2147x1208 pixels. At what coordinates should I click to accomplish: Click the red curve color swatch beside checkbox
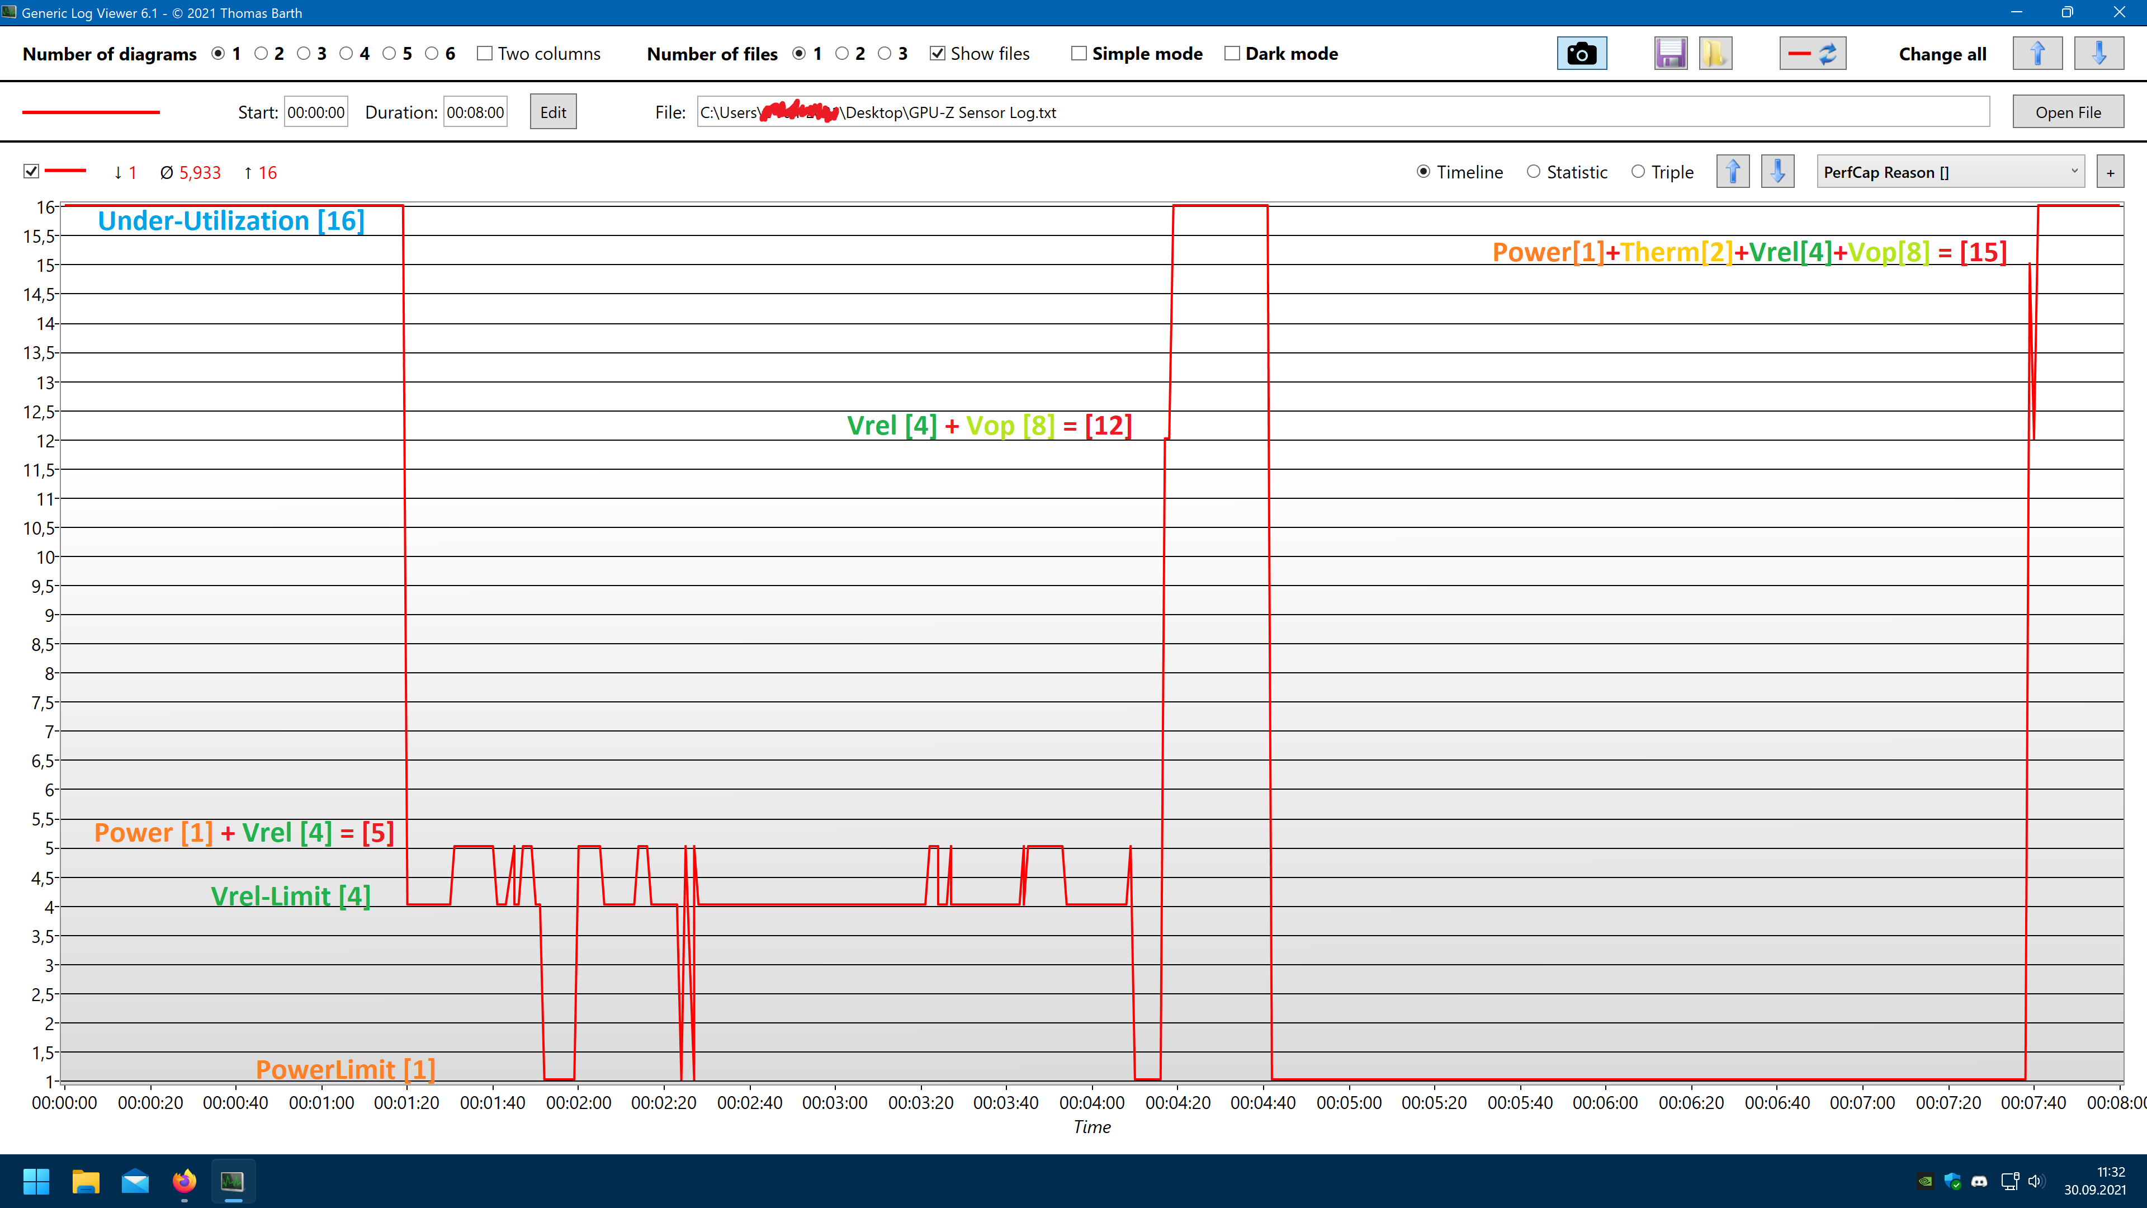tap(65, 171)
